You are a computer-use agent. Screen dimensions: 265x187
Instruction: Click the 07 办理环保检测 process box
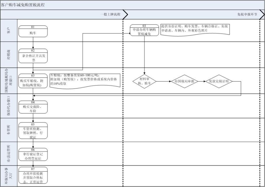(33, 176)
